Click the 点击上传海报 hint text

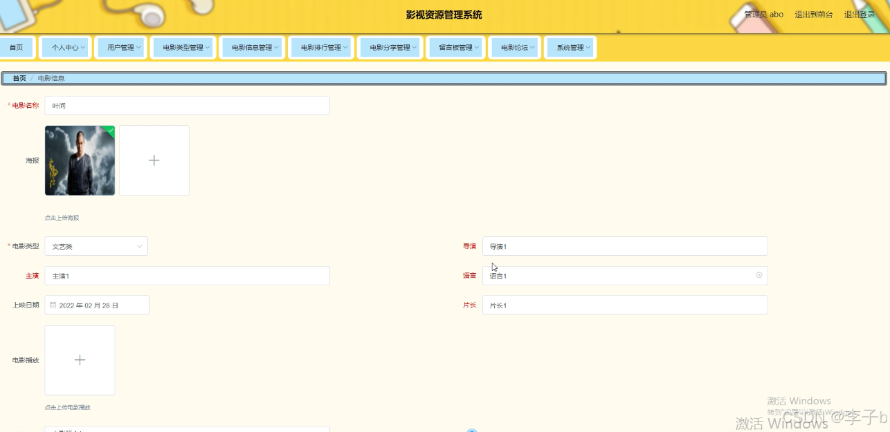(x=62, y=218)
